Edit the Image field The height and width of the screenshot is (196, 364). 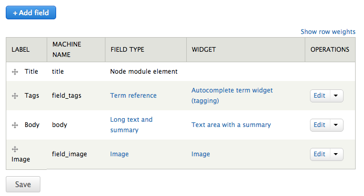click(319, 154)
